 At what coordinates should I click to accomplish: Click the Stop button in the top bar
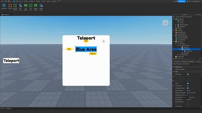point(17,1)
